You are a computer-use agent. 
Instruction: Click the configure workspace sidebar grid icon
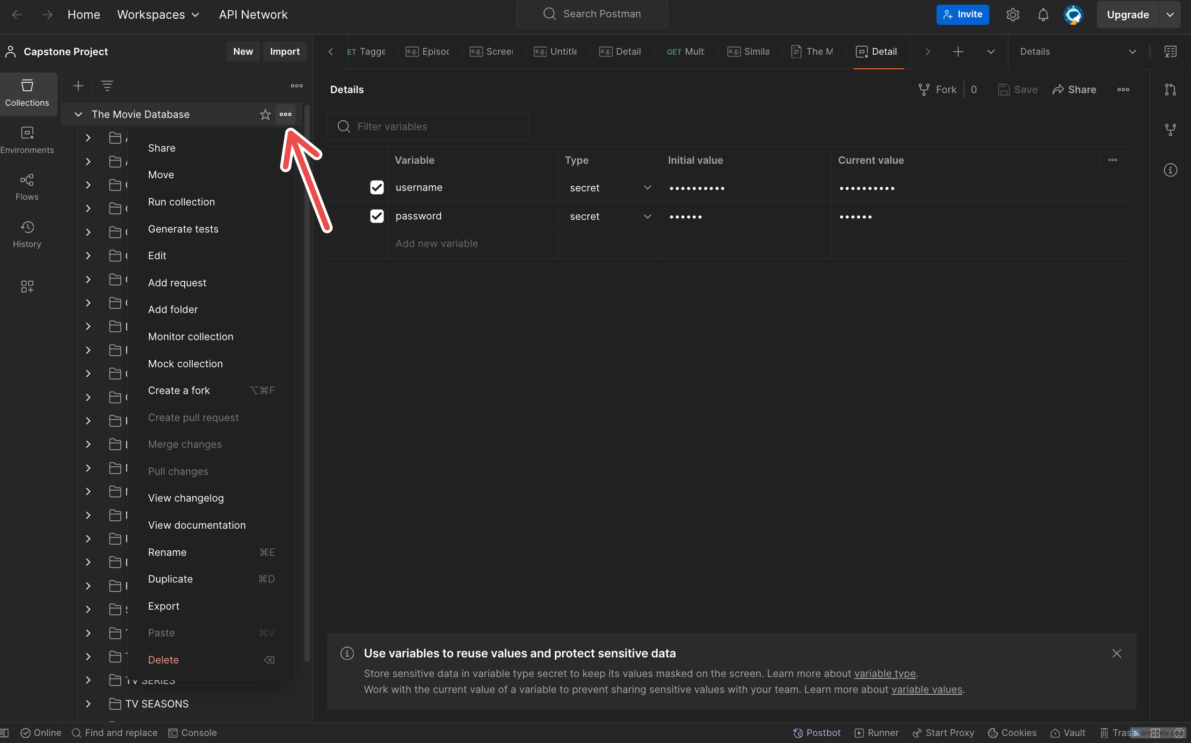[x=27, y=286]
